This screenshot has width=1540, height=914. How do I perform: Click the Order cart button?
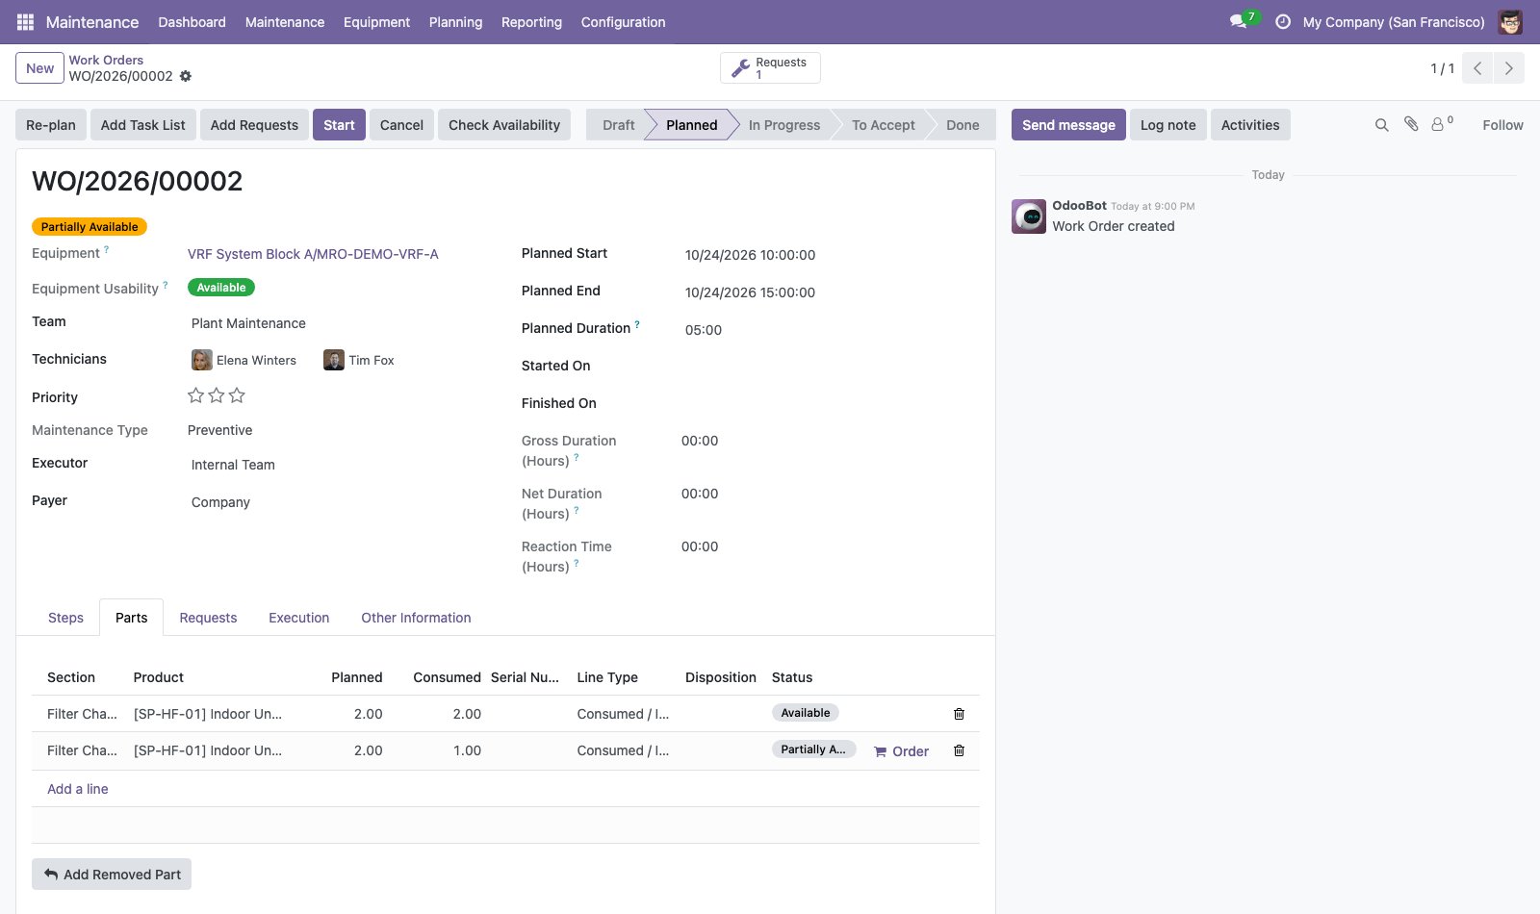pyautogui.click(x=901, y=751)
